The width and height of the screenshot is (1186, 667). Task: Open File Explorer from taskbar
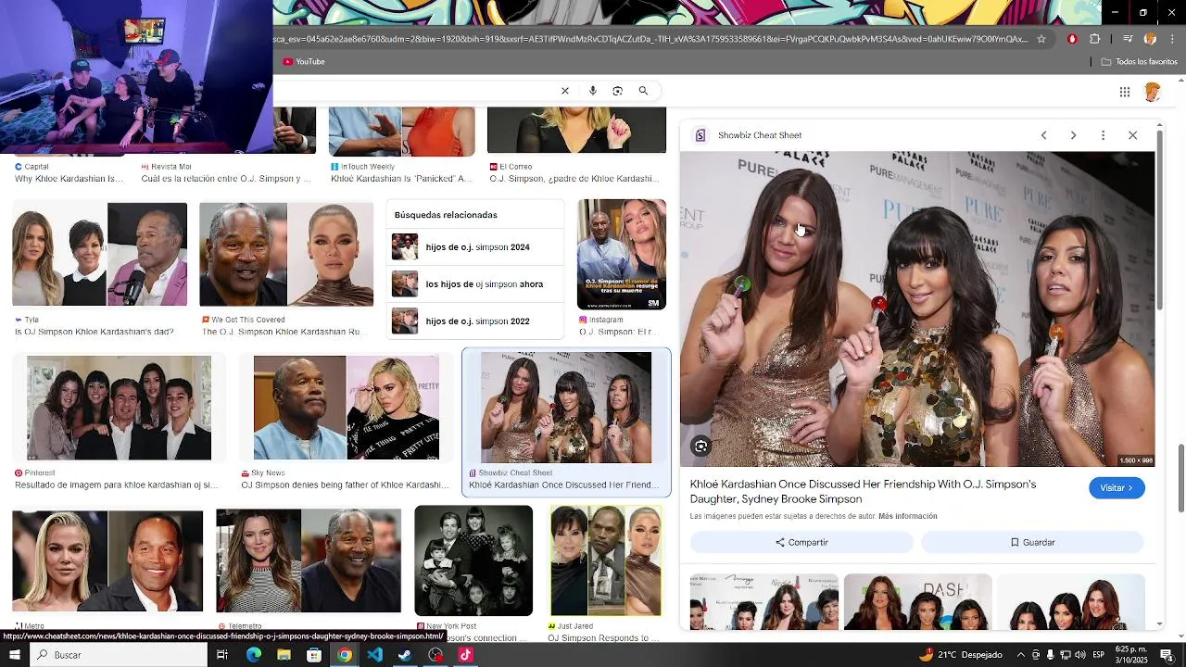tap(284, 655)
